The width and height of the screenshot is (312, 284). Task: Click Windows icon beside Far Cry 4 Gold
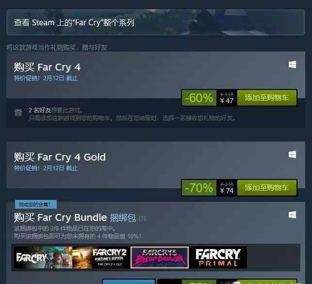pos(292,155)
